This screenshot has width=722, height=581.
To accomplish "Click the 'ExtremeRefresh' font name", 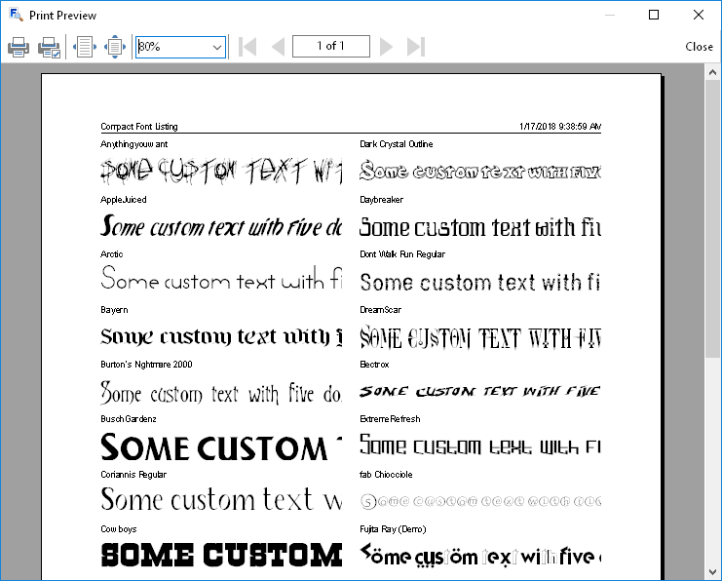I will [390, 419].
